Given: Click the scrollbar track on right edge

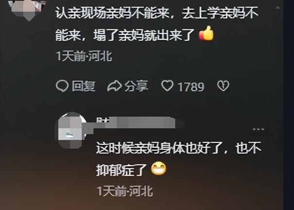Looking at the screenshot, I should tap(288, 105).
